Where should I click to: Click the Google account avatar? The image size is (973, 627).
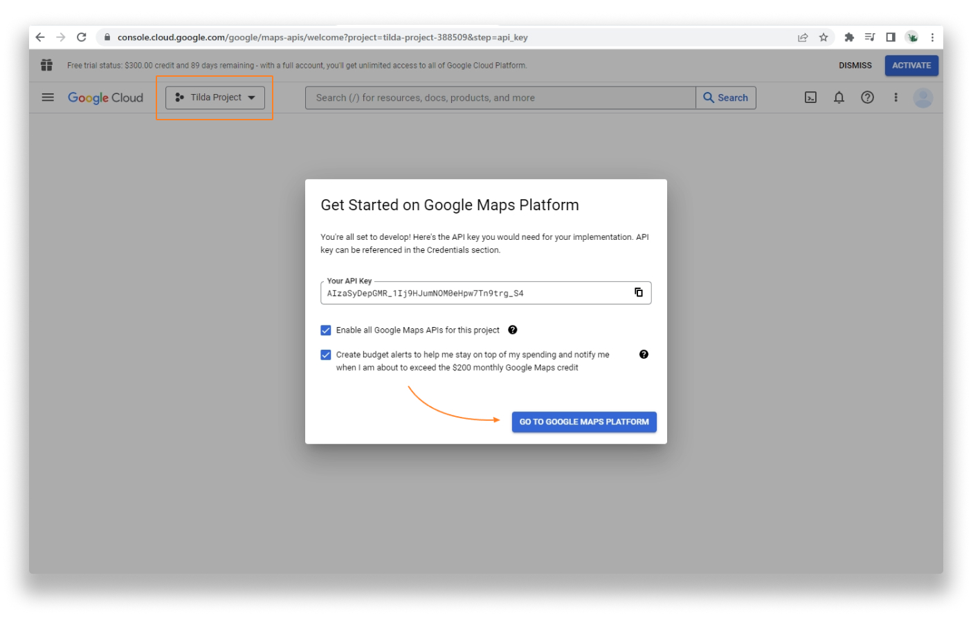coord(923,97)
